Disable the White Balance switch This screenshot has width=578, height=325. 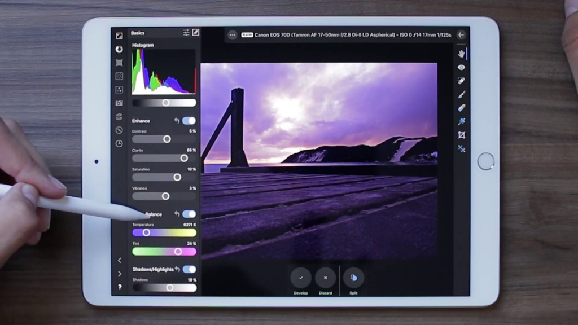(x=189, y=214)
